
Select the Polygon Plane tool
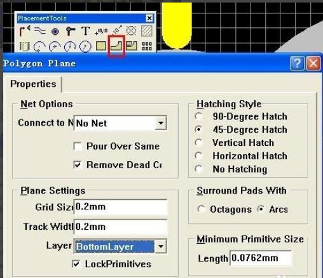(x=116, y=46)
